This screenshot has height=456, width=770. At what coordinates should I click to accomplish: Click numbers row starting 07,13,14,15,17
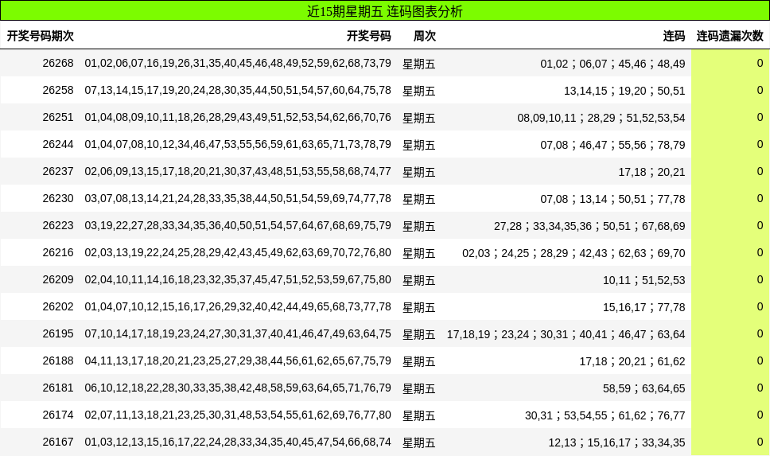(238, 91)
